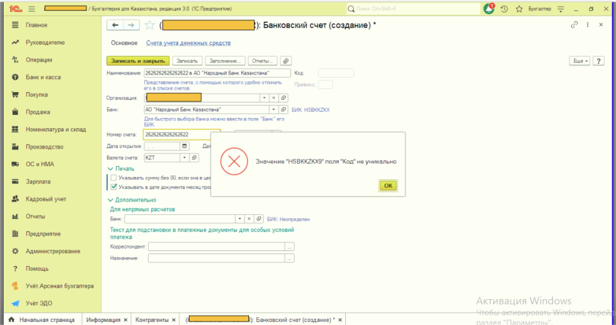Go back with the left arrow
Screen dimensions: 616x325
tap(114, 25)
